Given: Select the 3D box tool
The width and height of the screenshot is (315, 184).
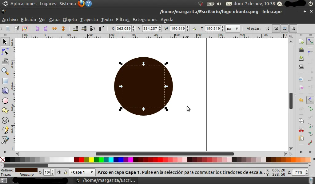Looking at the screenshot, I should click(5, 90).
